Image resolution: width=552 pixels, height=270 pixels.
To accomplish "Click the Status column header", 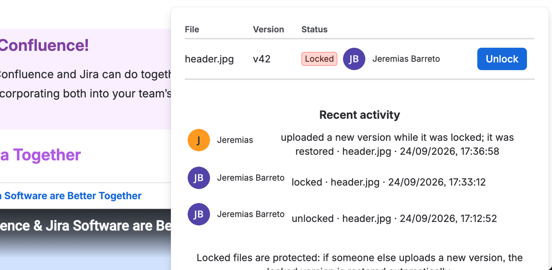I will tap(314, 29).
